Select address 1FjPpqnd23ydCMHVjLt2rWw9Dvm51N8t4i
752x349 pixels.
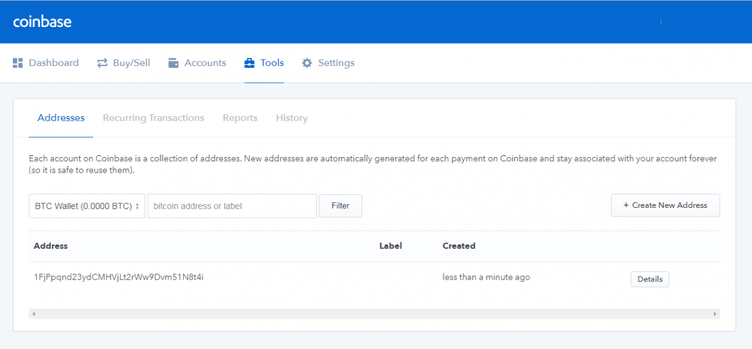pos(118,277)
